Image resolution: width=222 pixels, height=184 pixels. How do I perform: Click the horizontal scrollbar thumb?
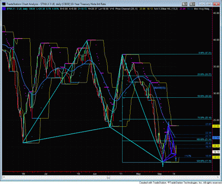[109, 177]
